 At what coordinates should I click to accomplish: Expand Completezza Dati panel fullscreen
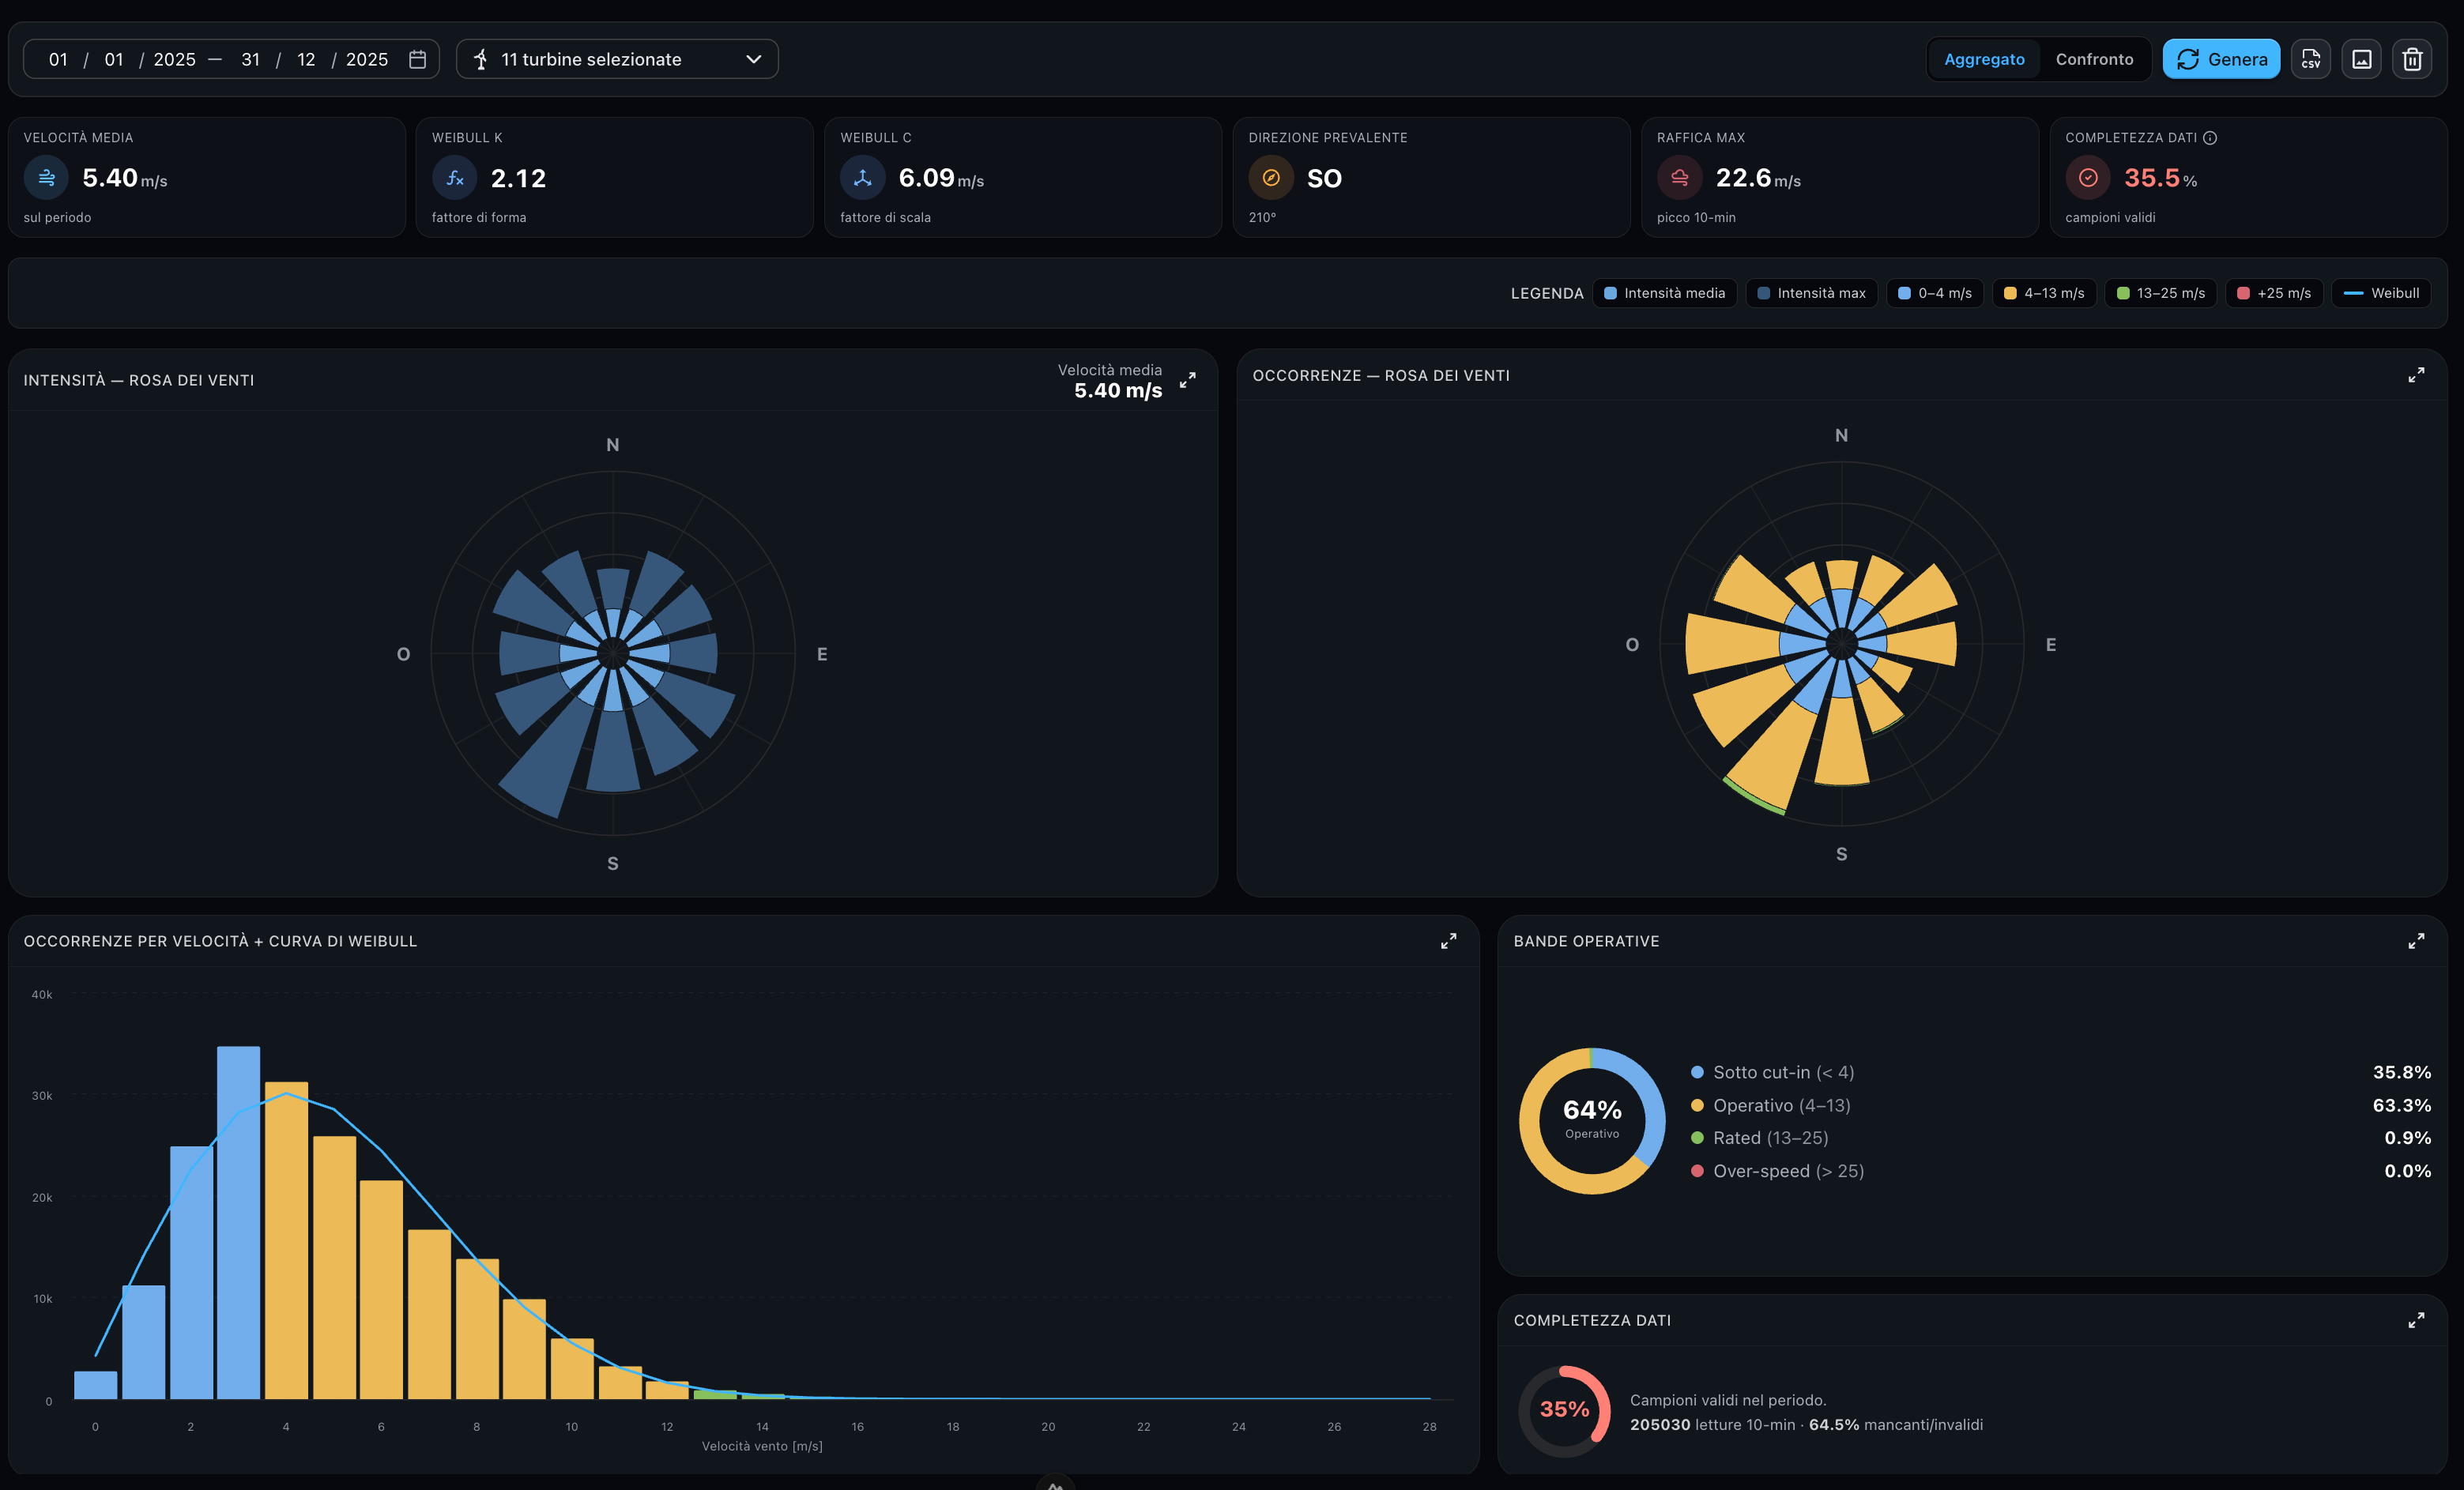(x=2416, y=1320)
